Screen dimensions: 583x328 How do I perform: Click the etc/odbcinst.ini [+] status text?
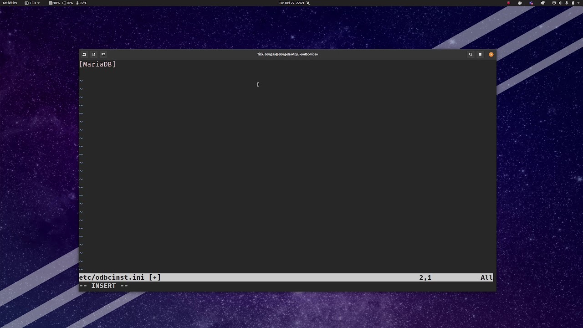tap(120, 277)
